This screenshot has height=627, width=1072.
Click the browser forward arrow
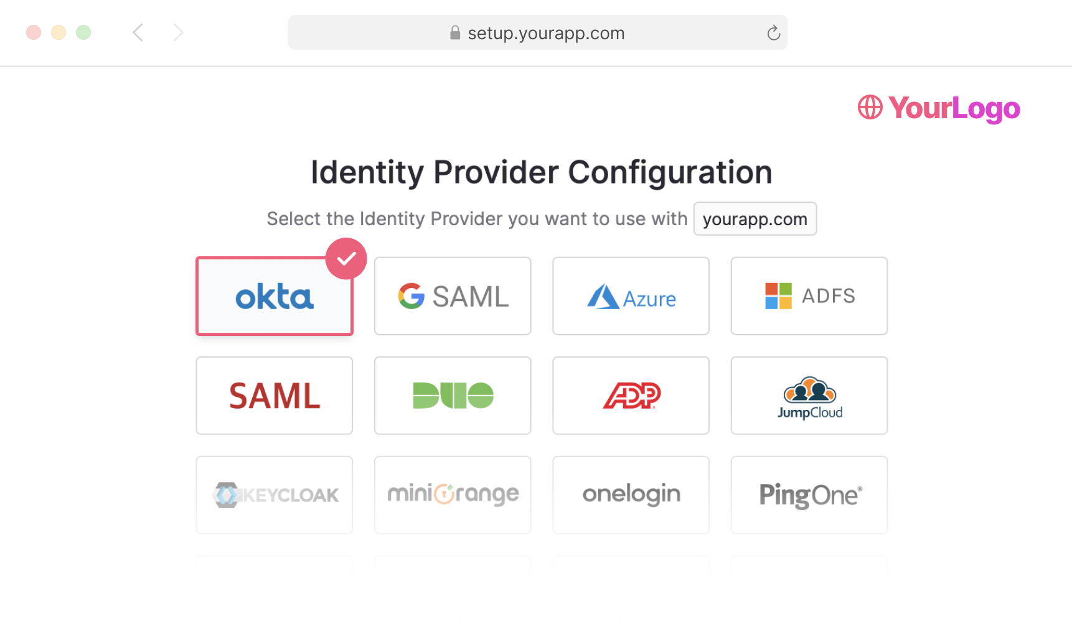tap(178, 32)
